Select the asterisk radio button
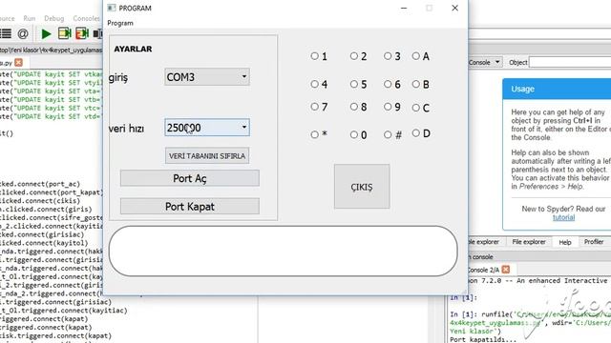 pos(314,134)
